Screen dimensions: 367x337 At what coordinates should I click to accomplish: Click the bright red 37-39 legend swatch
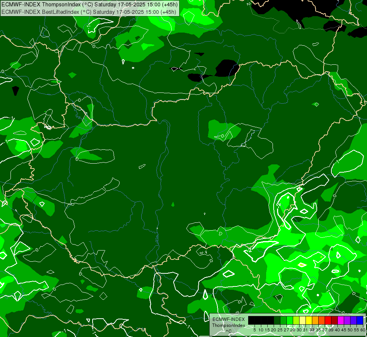pos(328,320)
